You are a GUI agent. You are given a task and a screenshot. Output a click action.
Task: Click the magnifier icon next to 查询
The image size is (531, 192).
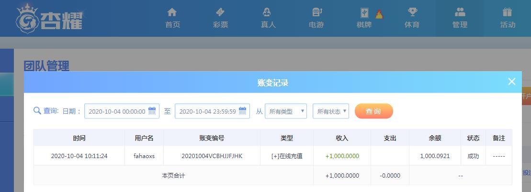pos(37,111)
